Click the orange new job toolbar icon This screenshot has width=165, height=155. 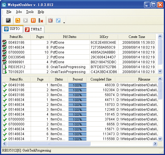tap(18, 20)
